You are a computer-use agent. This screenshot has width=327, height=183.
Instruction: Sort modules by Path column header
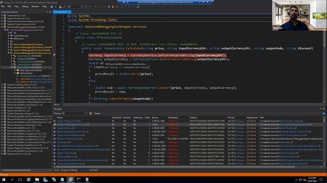262,117
